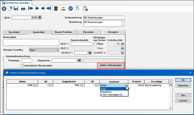This screenshot has width=194, height=115.
Task: Choose Immer in the dropdown list
Action: (114, 89)
